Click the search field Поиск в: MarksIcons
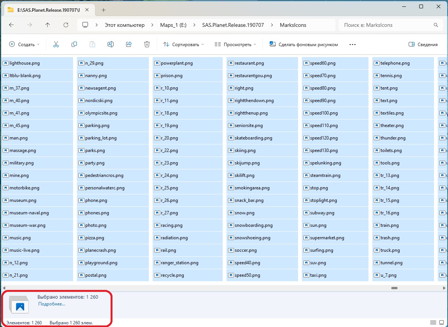 coord(386,25)
